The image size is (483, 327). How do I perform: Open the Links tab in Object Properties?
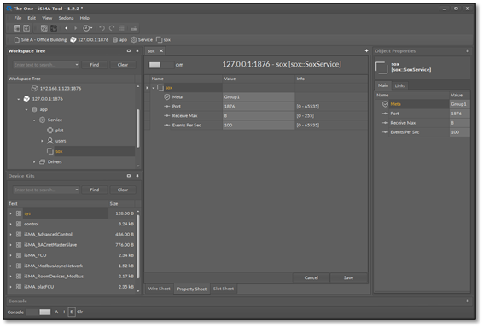click(x=400, y=85)
